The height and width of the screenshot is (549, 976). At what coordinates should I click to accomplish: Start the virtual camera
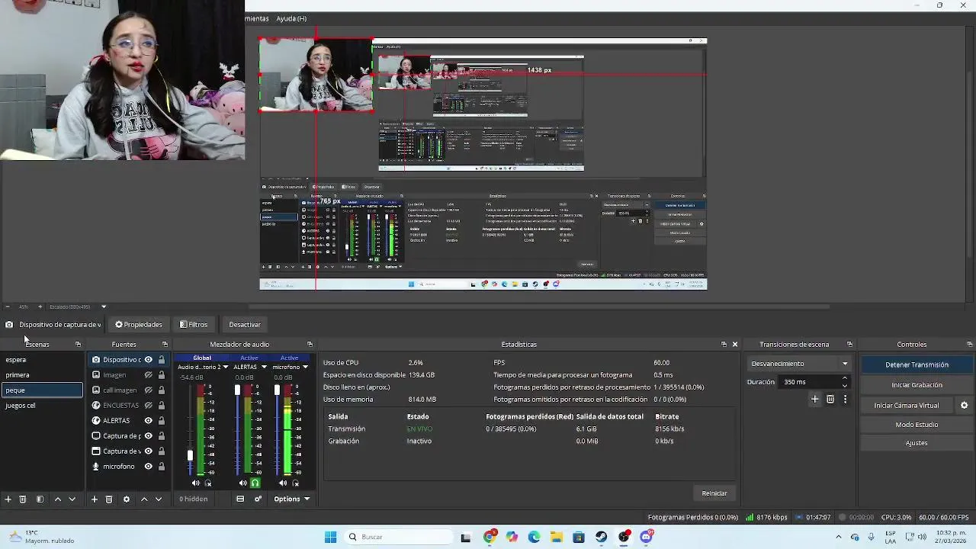906,405
